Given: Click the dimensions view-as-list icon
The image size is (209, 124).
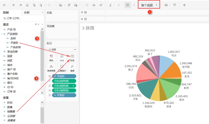Looking at the screenshot, I should tap(36, 24).
